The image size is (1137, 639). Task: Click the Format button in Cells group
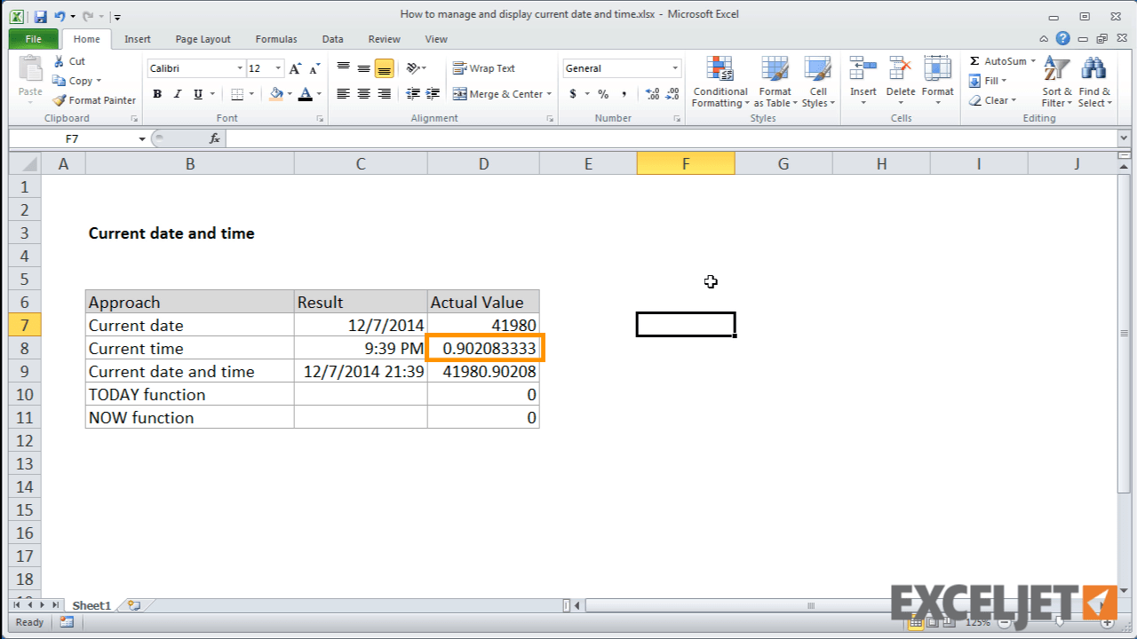point(938,83)
